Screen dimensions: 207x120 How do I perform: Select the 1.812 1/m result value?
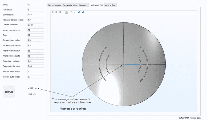[x=32, y=94]
